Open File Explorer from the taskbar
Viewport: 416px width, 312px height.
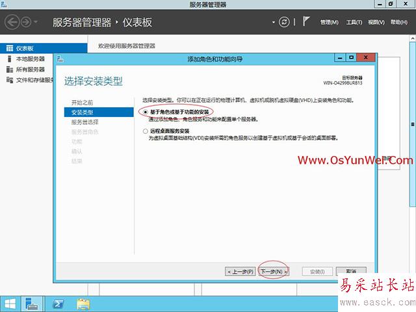click(x=83, y=304)
